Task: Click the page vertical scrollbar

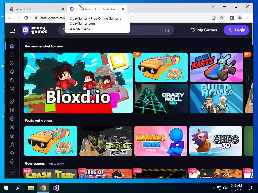Action: coord(252,34)
